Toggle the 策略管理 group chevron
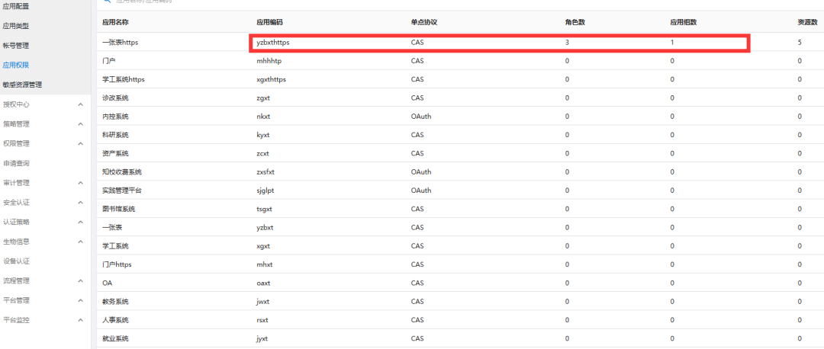The image size is (824, 349). tap(80, 124)
